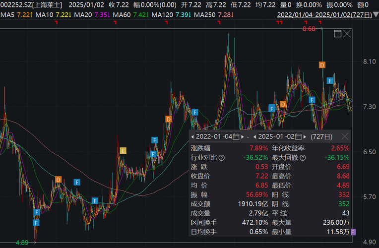Image resolution: width=379 pixels, height=248 pixels.
Task: Click the yellow E marker on the chart
Action: [123, 151]
